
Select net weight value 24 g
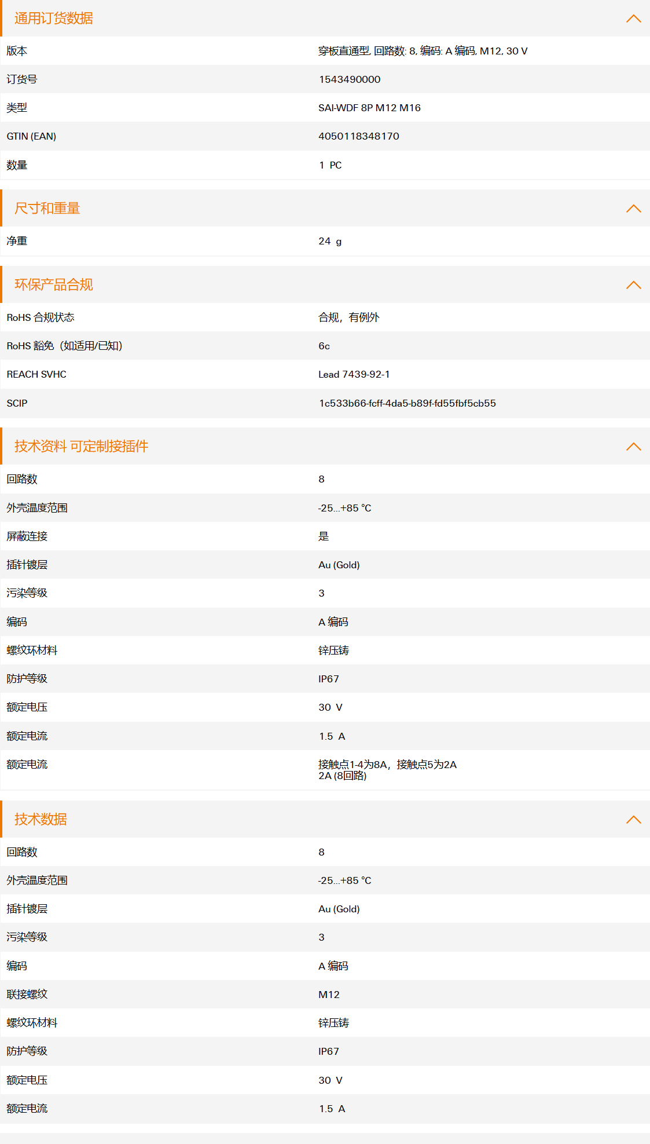330,241
